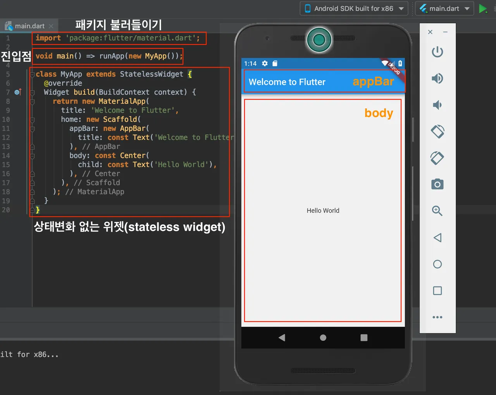Activate the emulator zoom magnifier icon
This screenshot has height=395, width=496.
pyautogui.click(x=437, y=211)
